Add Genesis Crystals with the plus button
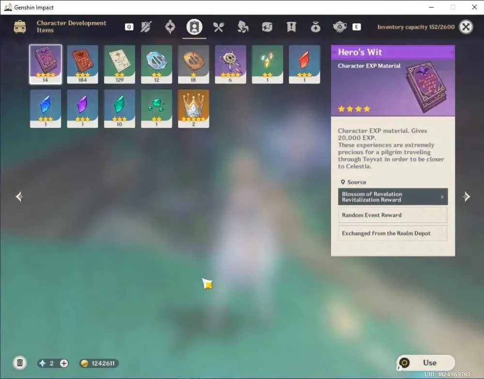Screen dimensions: 484x379 click(x=64, y=363)
